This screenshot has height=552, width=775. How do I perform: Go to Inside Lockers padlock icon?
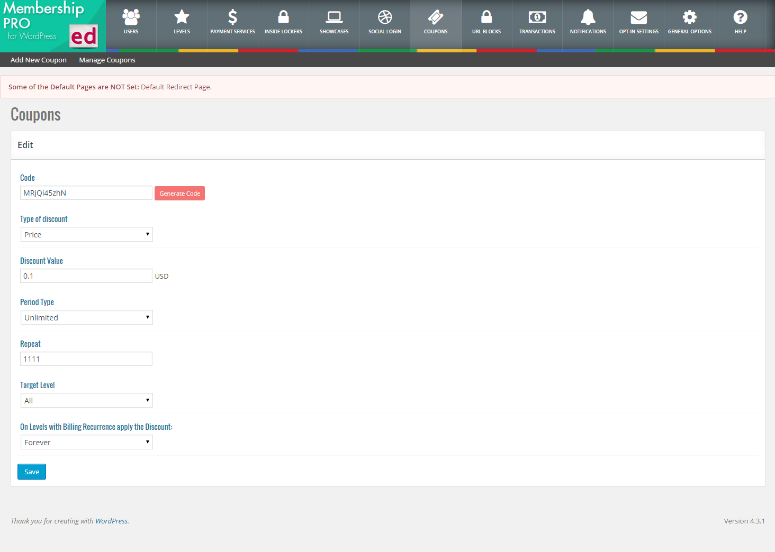click(x=283, y=18)
